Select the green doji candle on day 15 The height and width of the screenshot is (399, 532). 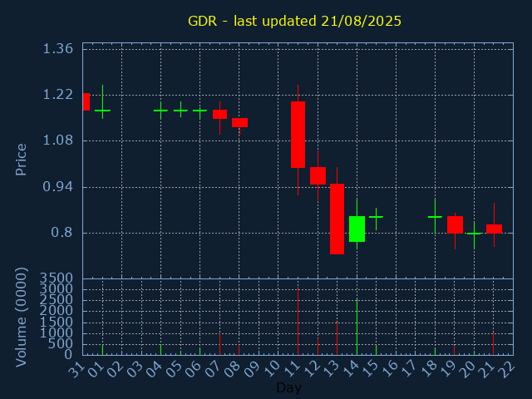point(376,217)
